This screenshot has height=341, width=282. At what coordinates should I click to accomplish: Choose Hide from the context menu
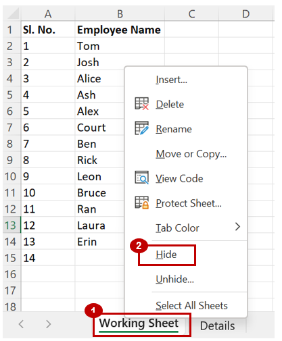point(166,255)
